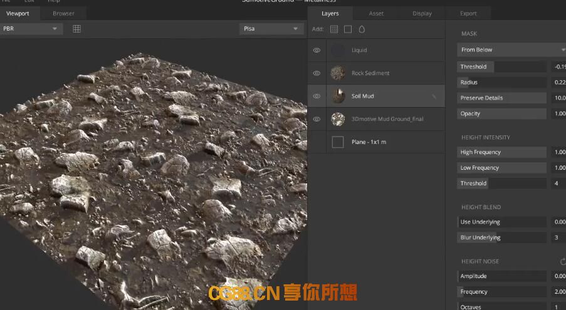Select the Plane - 1x1 m square thumbnail

click(338, 142)
